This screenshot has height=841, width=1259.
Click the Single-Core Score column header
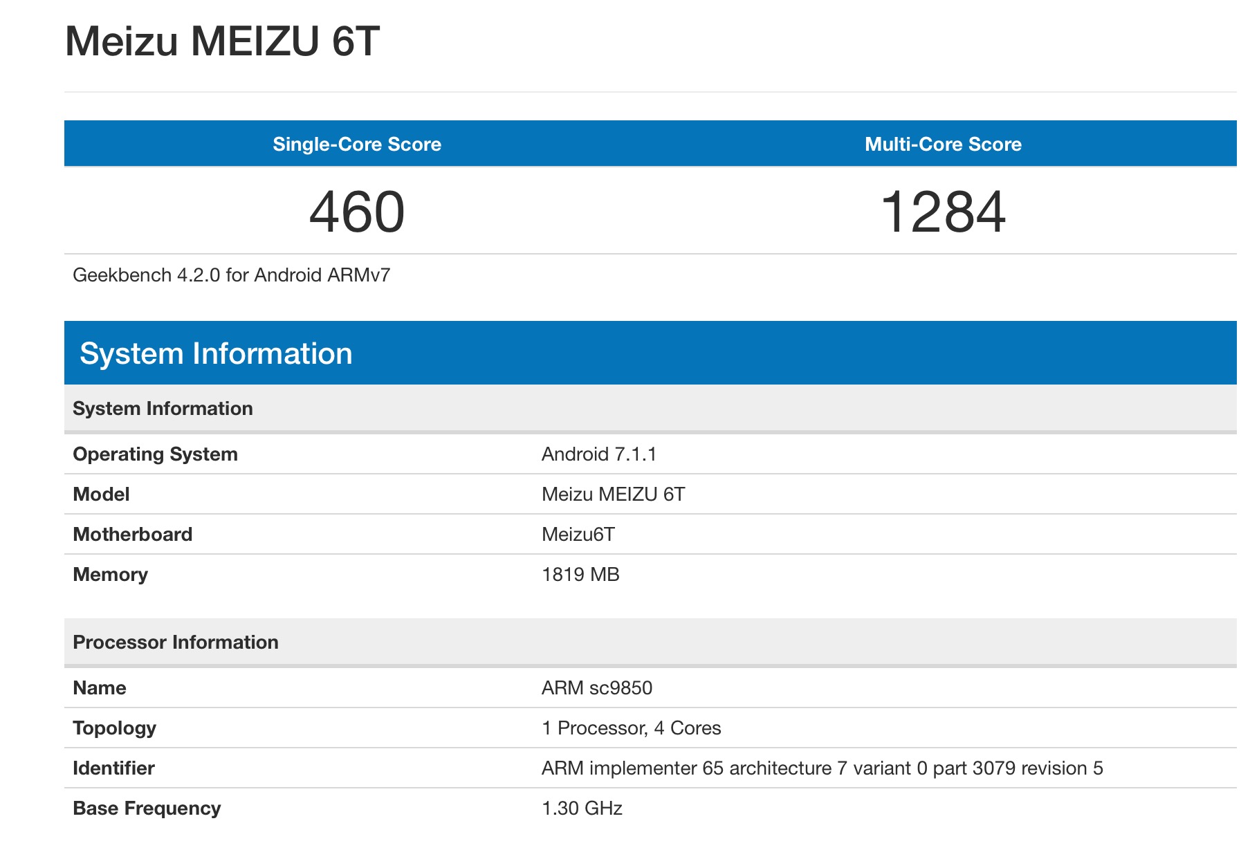coord(357,144)
